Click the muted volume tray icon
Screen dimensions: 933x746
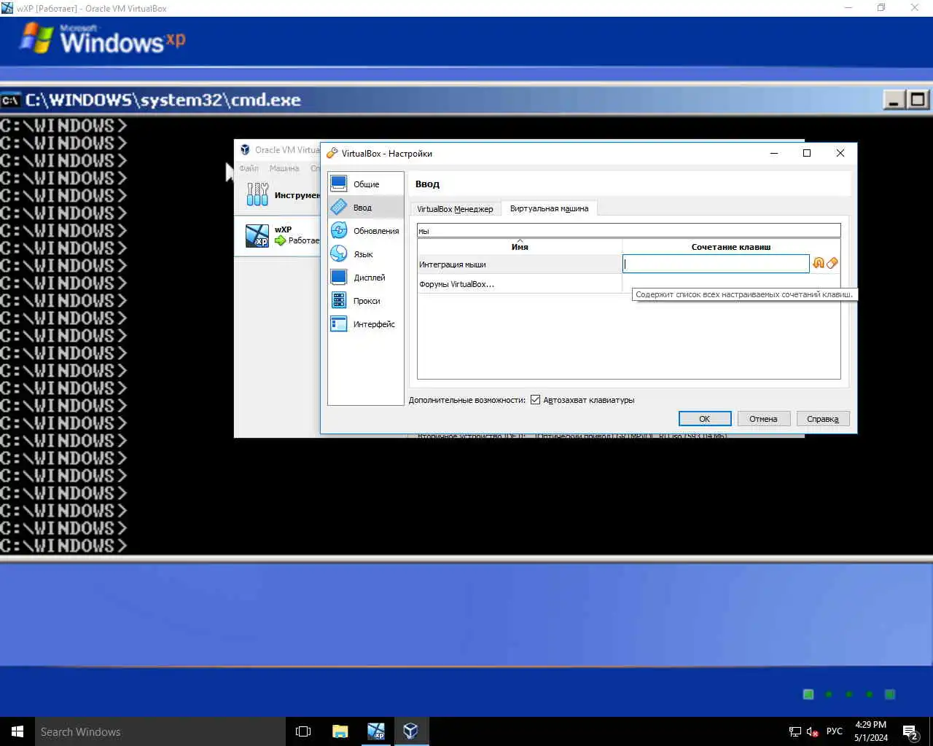(813, 731)
